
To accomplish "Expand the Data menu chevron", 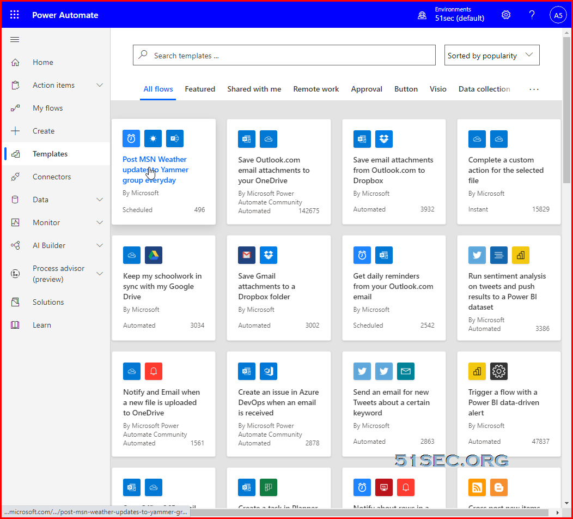I will point(99,200).
